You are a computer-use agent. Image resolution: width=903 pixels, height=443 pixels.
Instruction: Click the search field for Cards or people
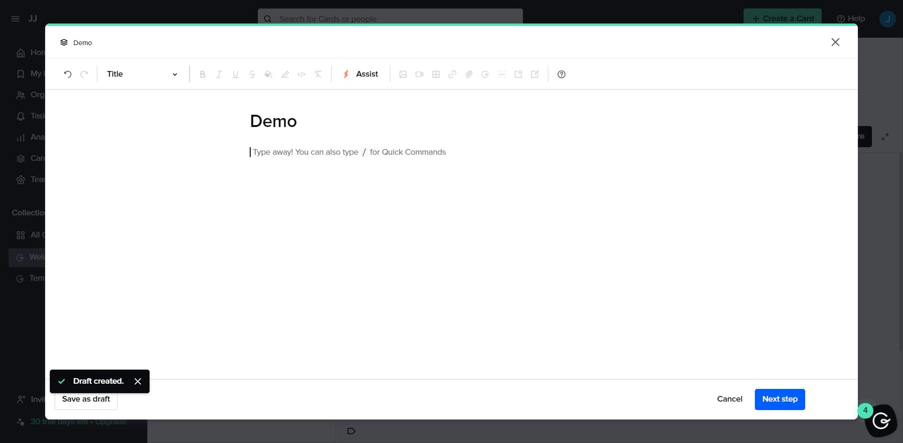390,19
